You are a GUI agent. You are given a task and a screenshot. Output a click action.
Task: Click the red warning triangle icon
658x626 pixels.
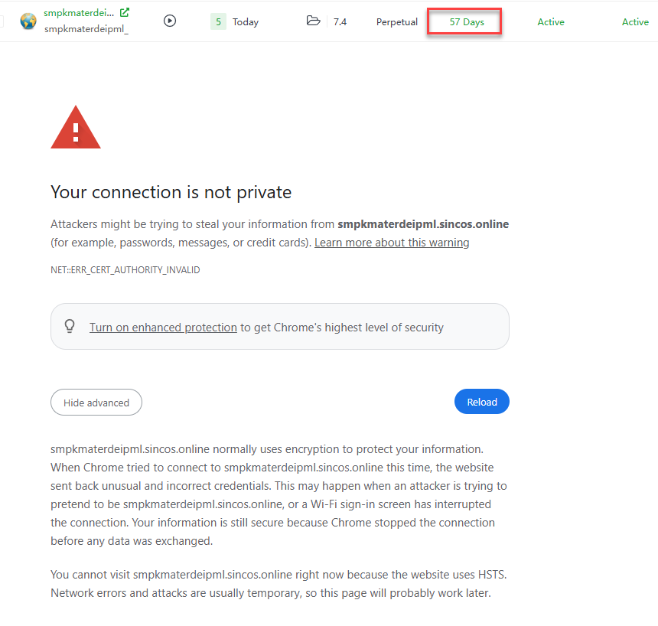pos(75,129)
